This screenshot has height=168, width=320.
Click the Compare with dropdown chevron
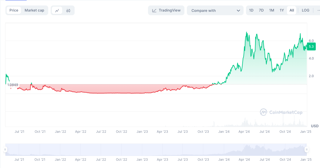pyautogui.click(x=238, y=11)
